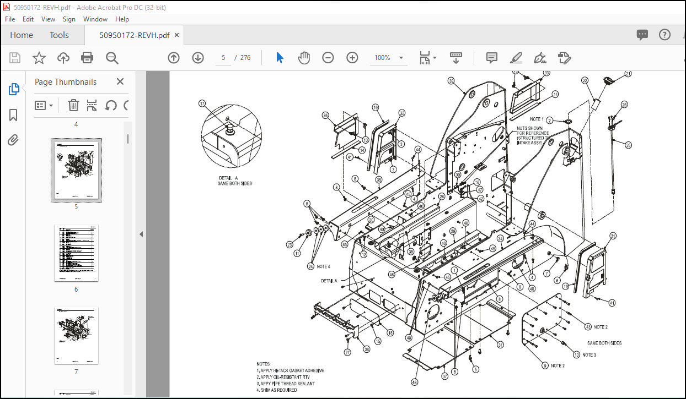Click the Save file icon
Image resolution: width=686 pixels, height=399 pixels.
click(15, 58)
